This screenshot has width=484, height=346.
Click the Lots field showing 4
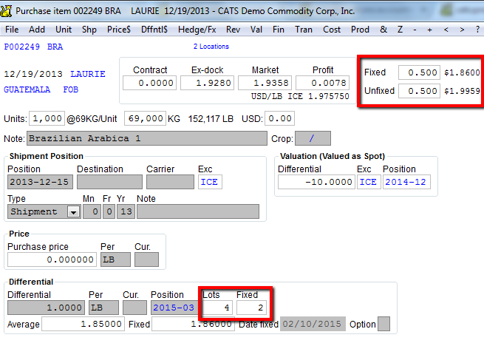click(x=217, y=308)
